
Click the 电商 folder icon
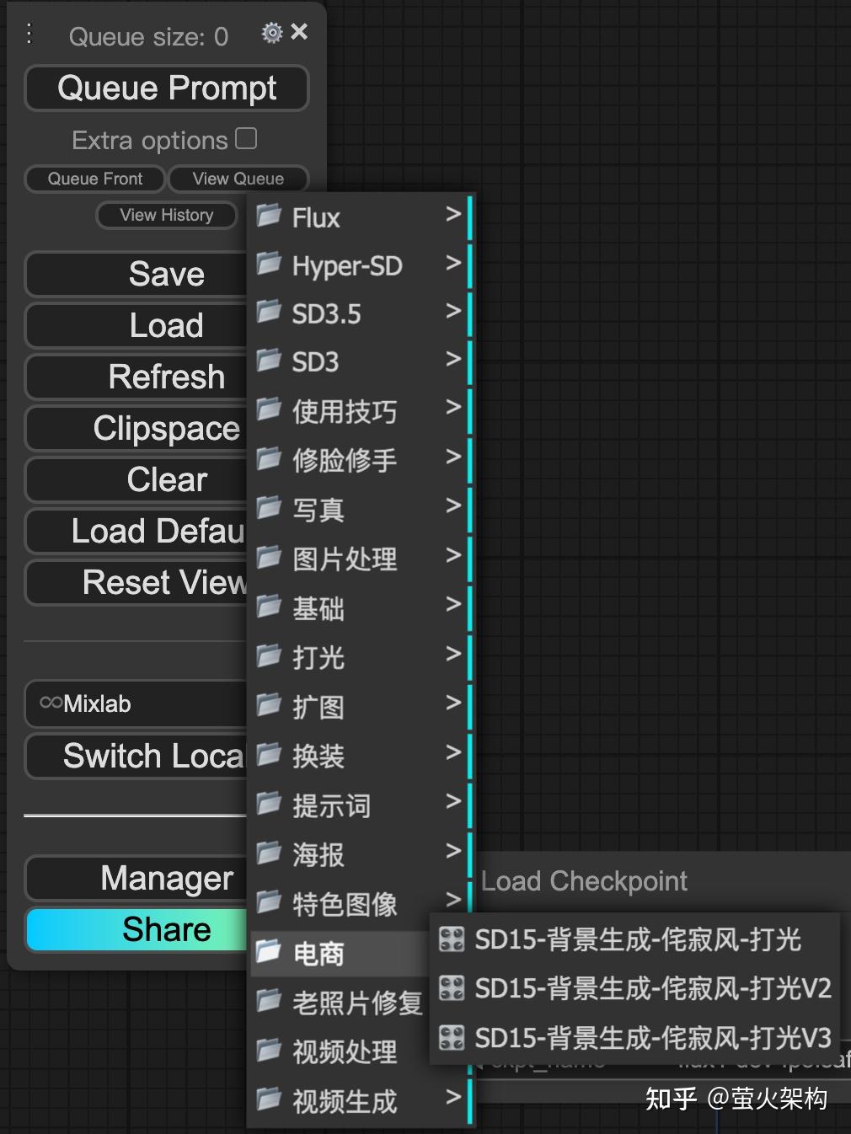[270, 952]
